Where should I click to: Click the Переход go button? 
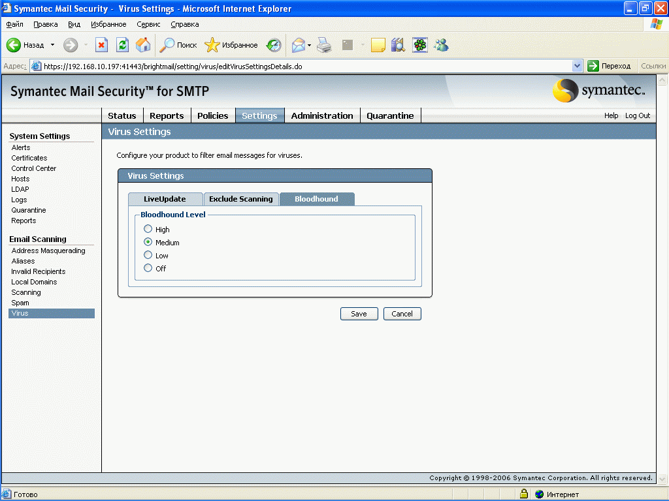(610, 66)
